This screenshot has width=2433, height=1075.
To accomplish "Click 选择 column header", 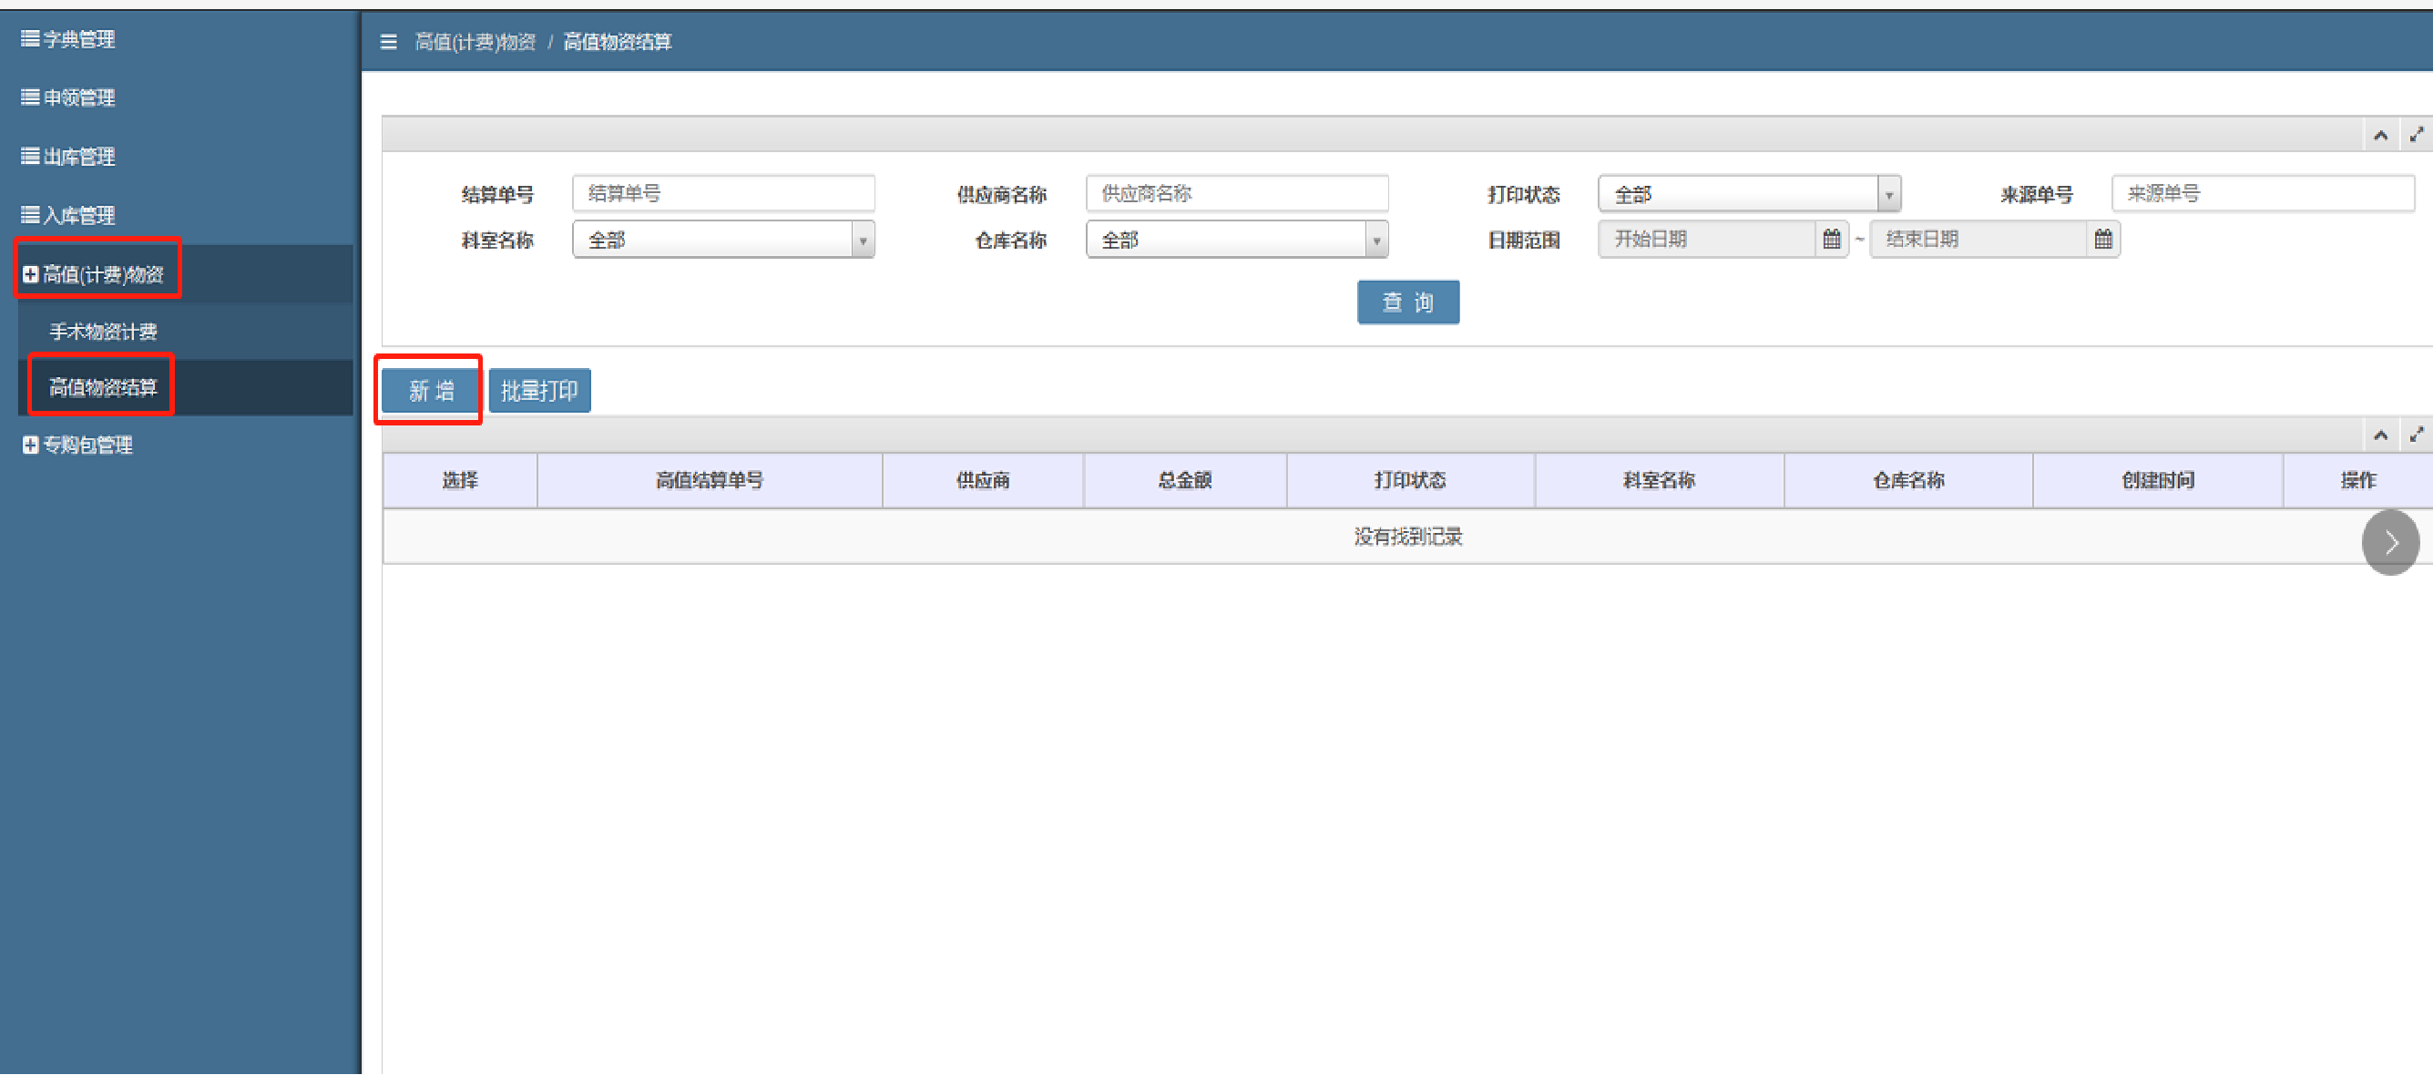I will tap(460, 481).
